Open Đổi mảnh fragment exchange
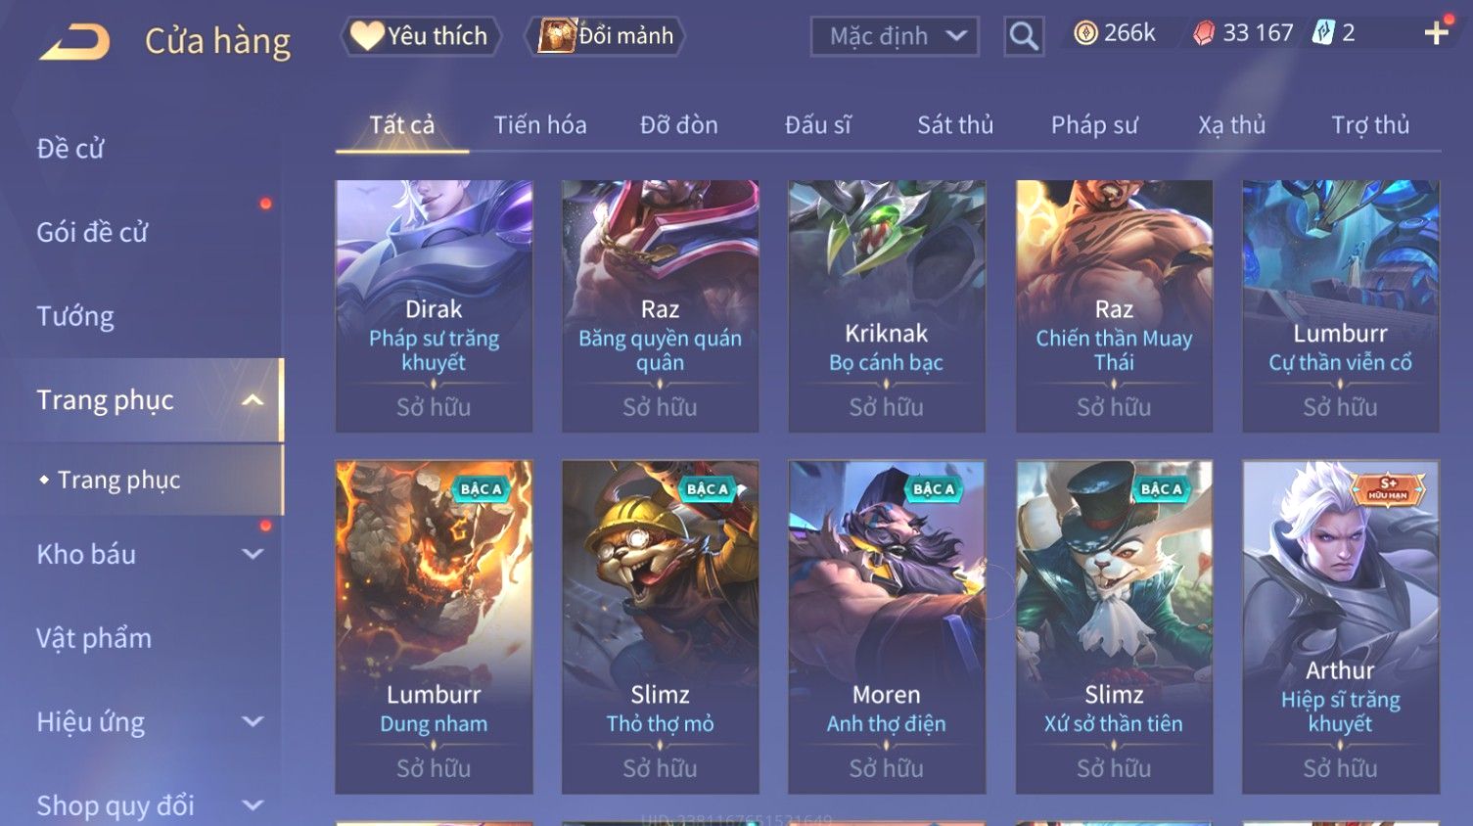This screenshot has height=826, width=1473. [605, 36]
